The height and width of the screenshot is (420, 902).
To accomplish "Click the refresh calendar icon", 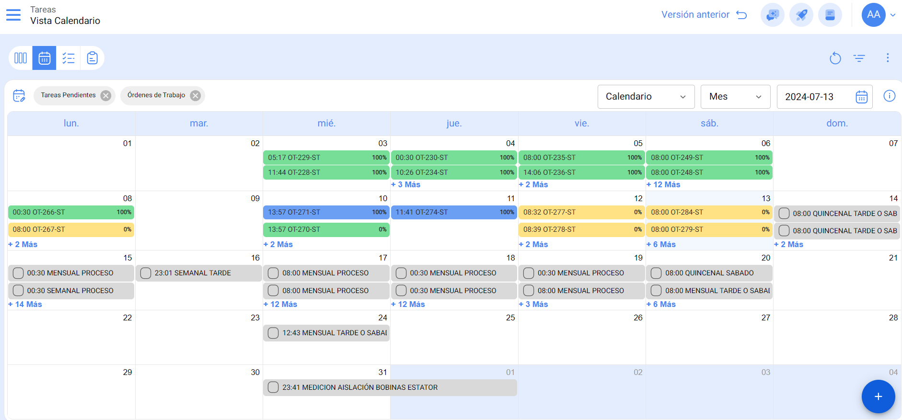I will (x=835, y=58).
